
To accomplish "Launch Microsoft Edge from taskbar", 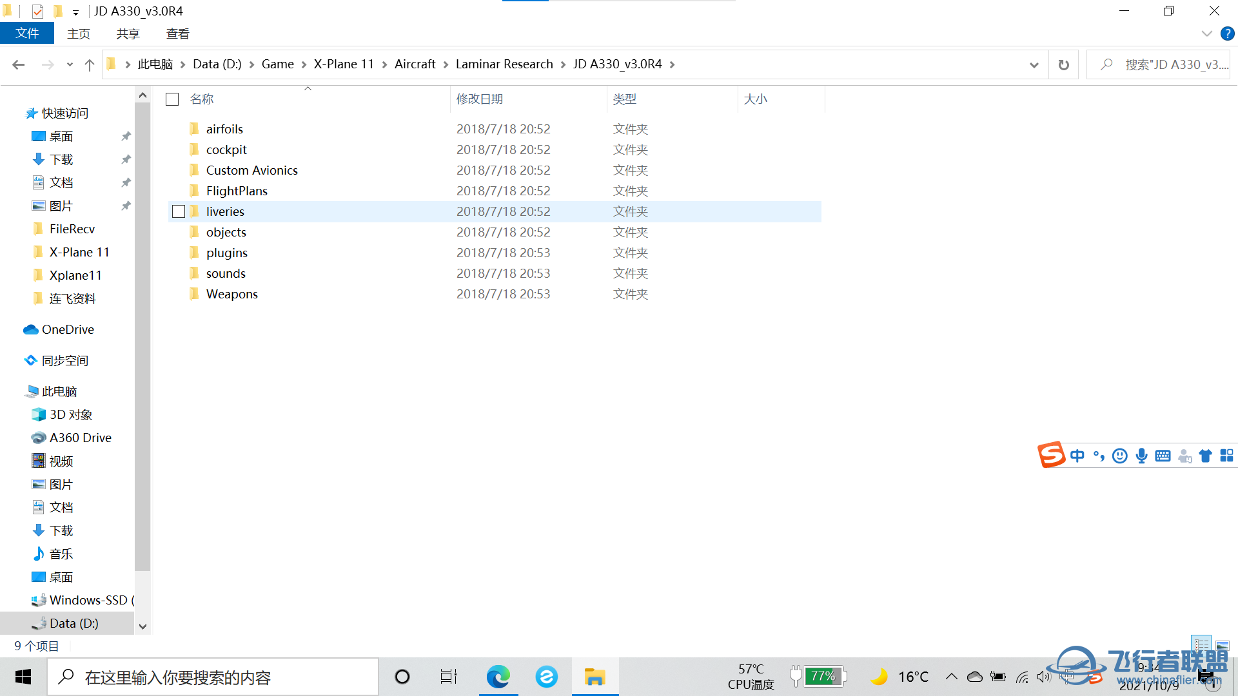I will pyautogui.click(x=498, y=677).
